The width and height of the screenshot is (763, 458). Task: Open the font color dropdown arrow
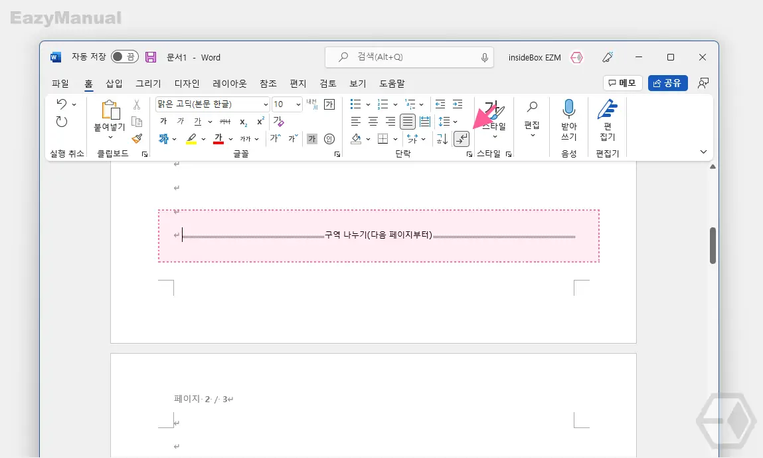pyautogui.click(x=230, y=139)
